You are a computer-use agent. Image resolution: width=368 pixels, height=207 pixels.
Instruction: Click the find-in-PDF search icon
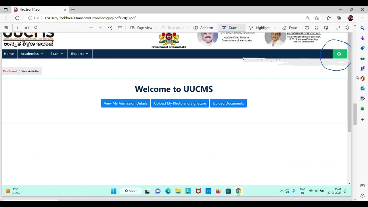click(36, 28)
